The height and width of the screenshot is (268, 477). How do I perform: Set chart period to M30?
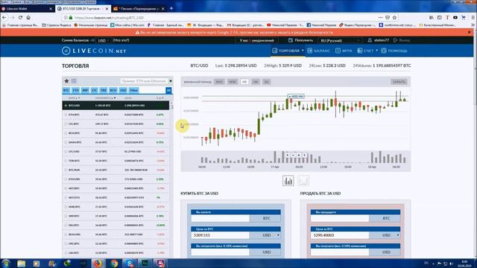click(233, 82)
